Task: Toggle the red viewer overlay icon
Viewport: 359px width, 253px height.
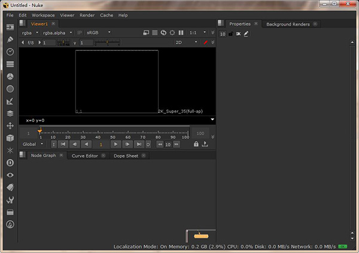Action: 205,42
